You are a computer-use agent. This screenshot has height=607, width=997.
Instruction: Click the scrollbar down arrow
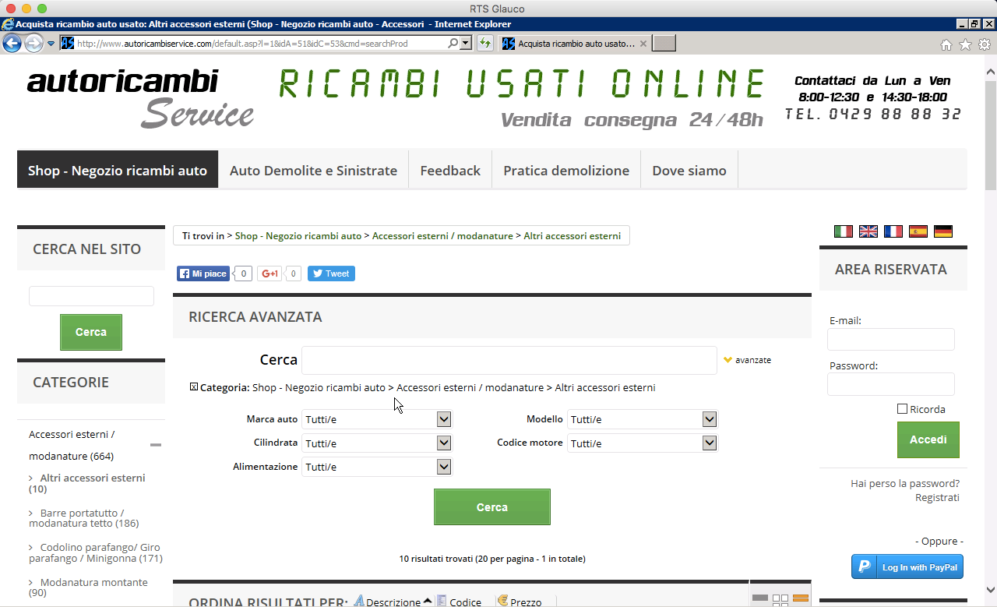(991, 589)
